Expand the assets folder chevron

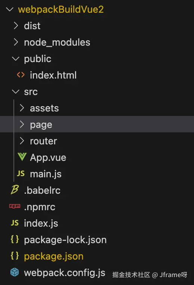click(x=22, y=108)
